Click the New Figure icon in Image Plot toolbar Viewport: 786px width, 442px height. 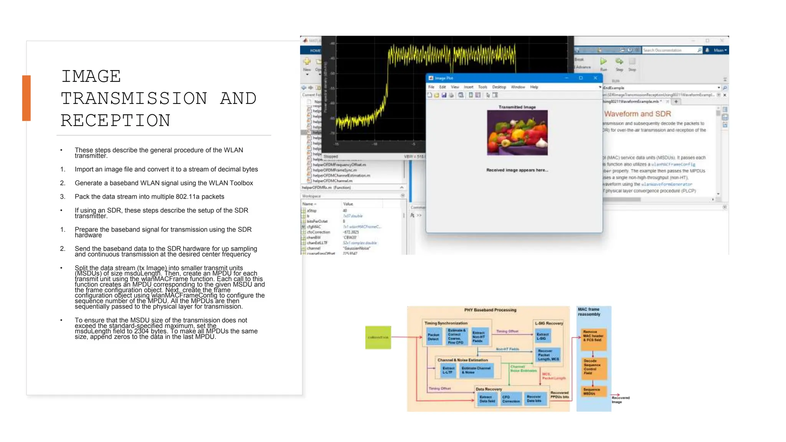(x=430, y=95)
